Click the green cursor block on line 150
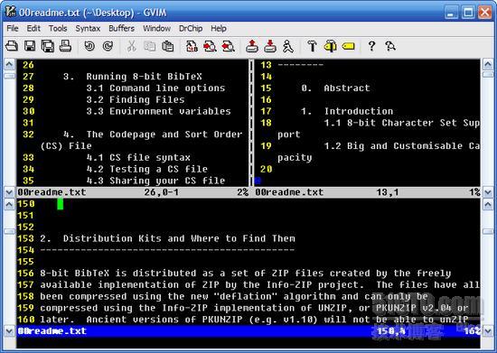The height and width of the screenshot is (353, 497). [61, 204]
